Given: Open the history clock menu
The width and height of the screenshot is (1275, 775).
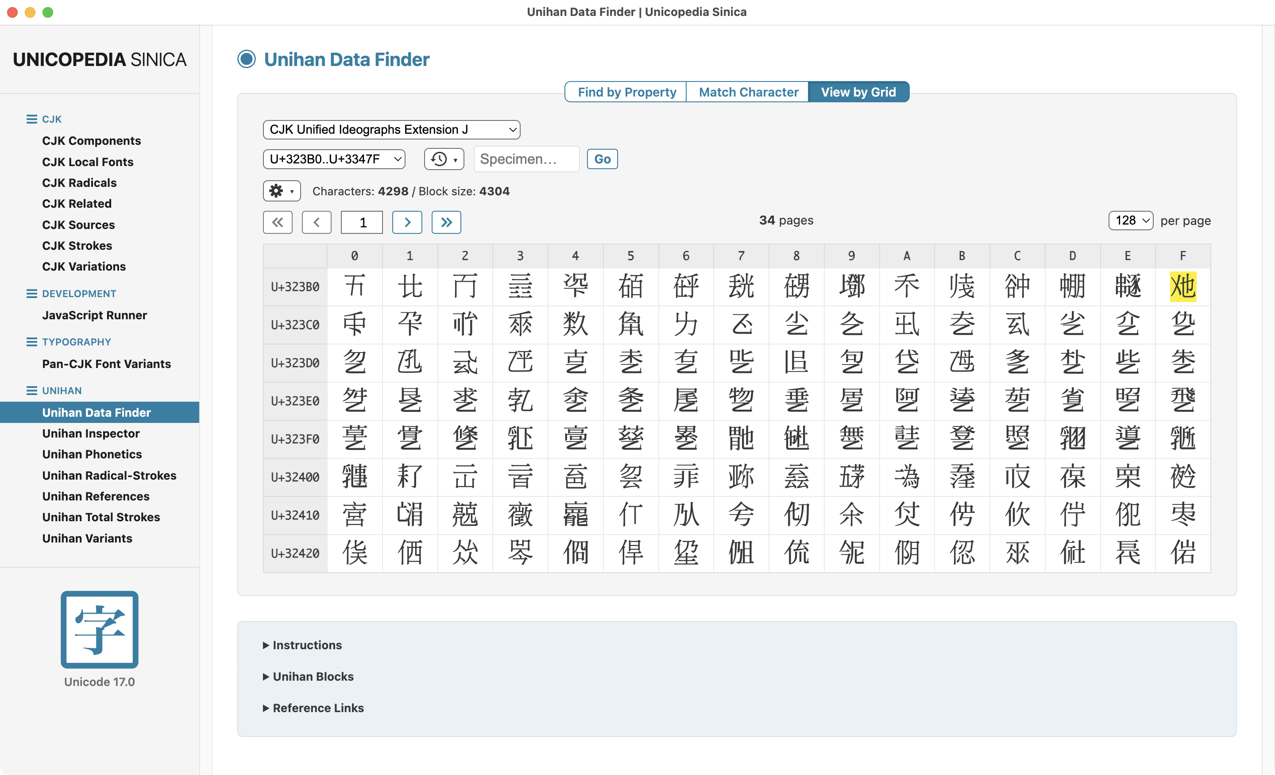Looking at the screenshot, I should click(444, 159).
